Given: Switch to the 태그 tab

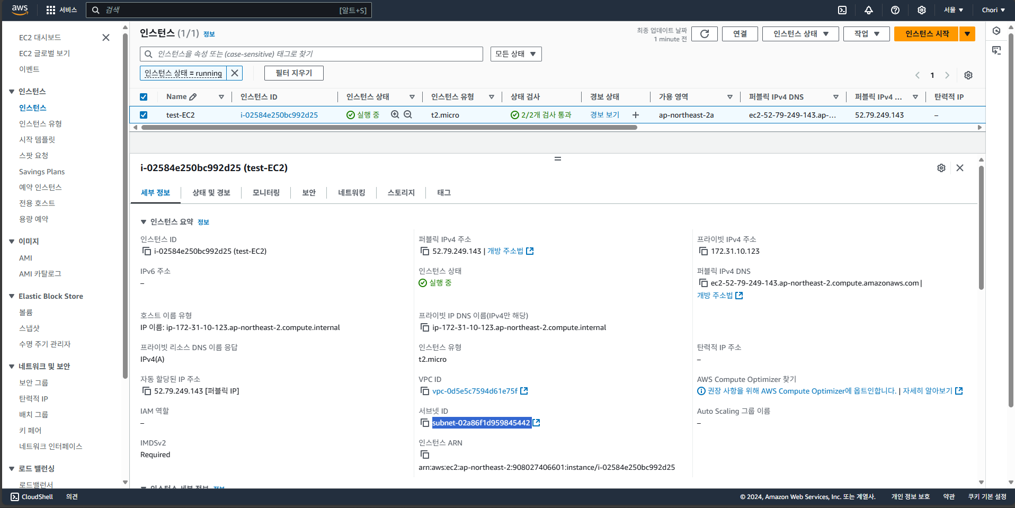Looking at the screenshot, I should [444, 193].
